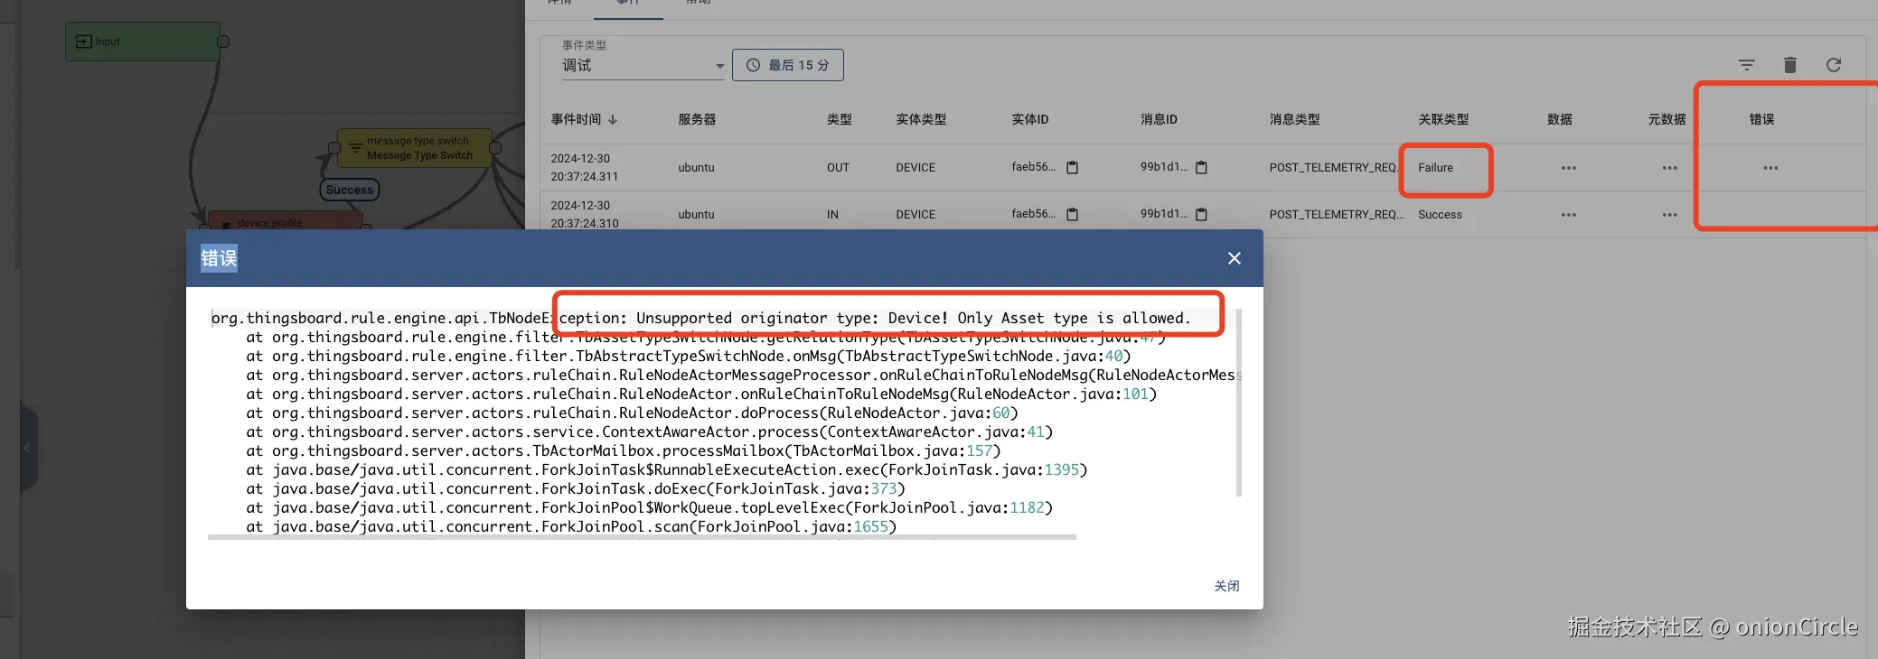Copy message ID of the IN row
1878x659 pixels.
pos(1201,215)
